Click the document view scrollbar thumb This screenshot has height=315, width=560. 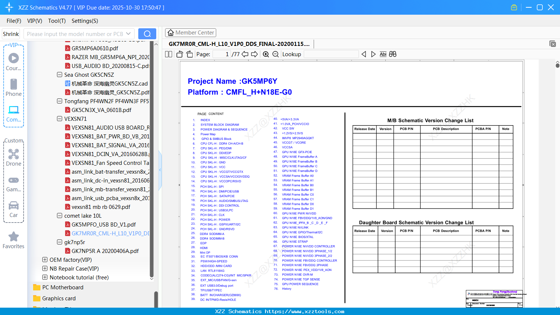557,65
